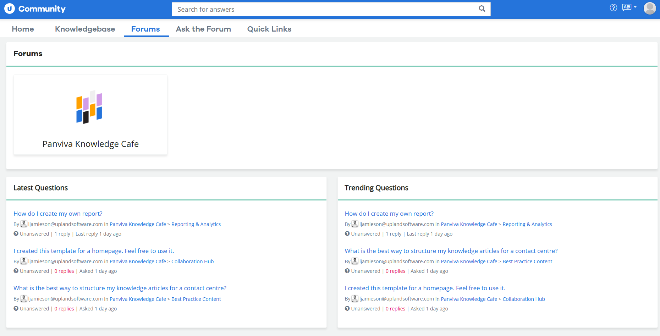
Task: Click the Panviva Knowledge Cafe logo
Action: click(x=89, y=107)
